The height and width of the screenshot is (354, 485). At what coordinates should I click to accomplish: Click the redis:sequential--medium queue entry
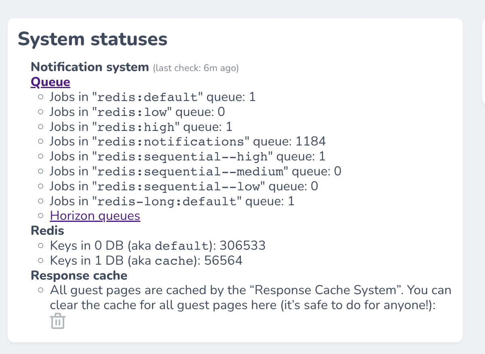point(195,171)
